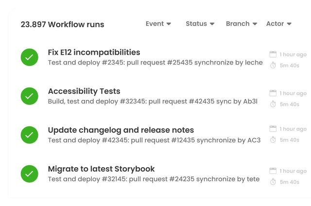This screenshot has height=206, width=311.
Task: Open the Branch filter dropdown
Action: (x=241, y=24)
